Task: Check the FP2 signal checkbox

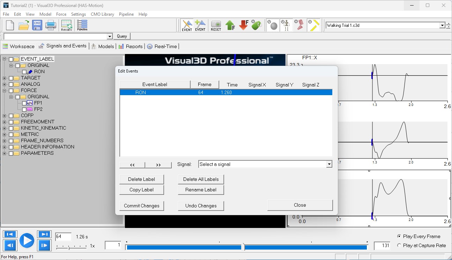Action: (x=24, y=109)
